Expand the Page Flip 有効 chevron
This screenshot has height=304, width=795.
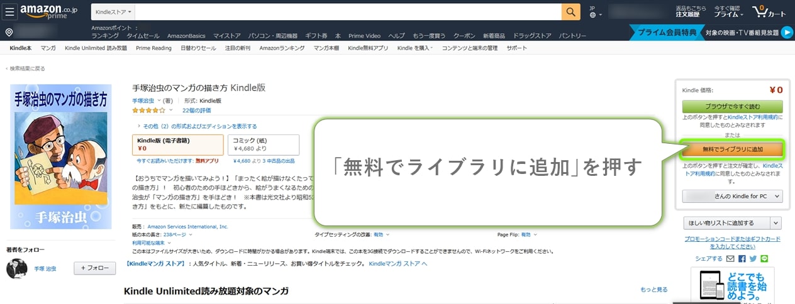tap(535, 234)
